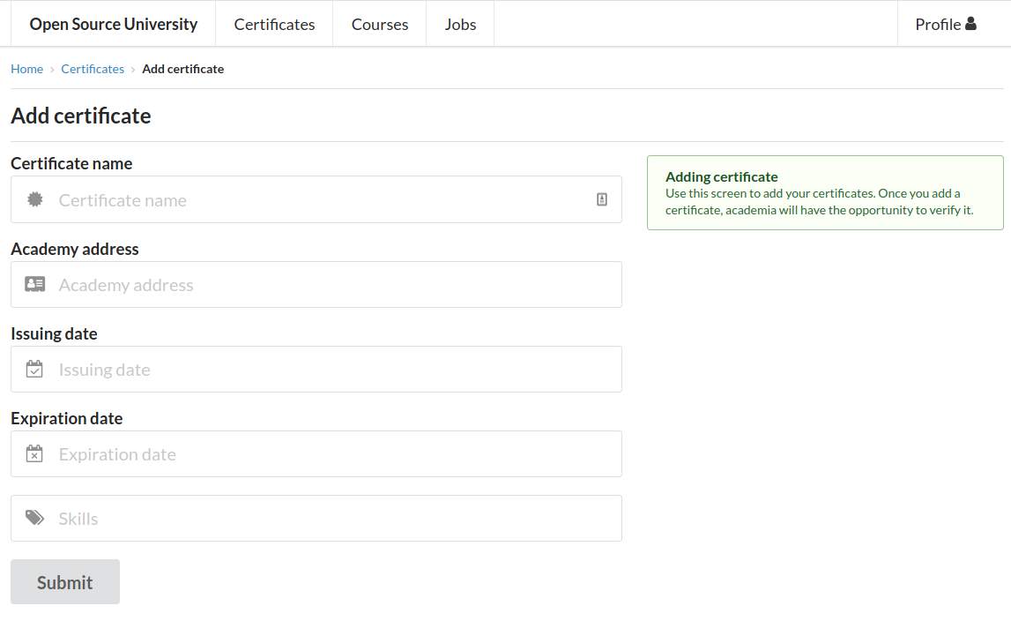1011x621 pixels.
Task: Go to the Courses menu item
Action: (379, 24)
